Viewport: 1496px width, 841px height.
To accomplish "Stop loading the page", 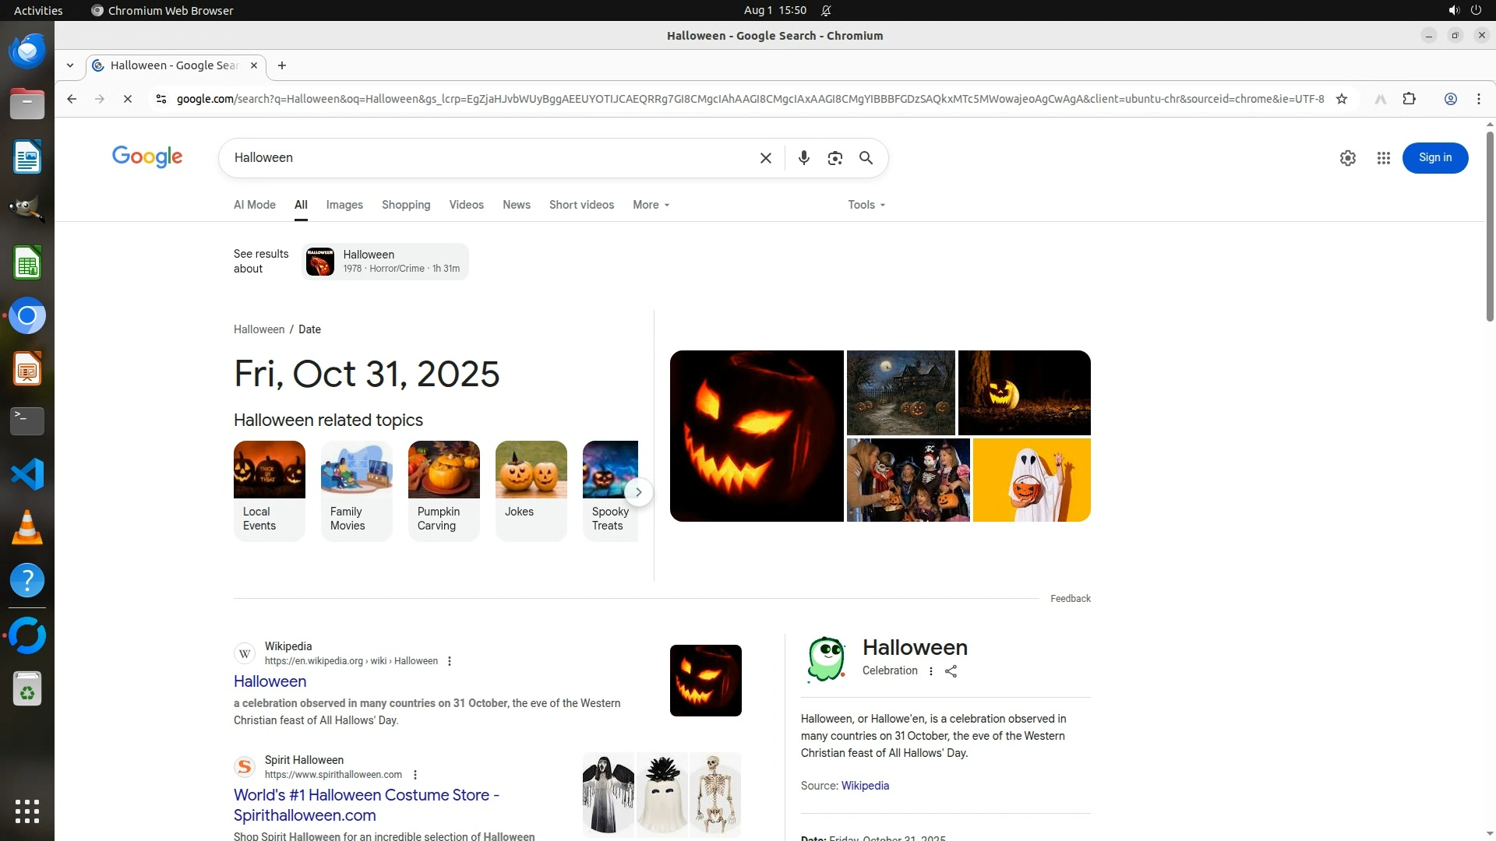I will (128, 99).
